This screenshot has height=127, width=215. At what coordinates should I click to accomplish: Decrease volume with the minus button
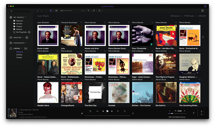(170, 111)
